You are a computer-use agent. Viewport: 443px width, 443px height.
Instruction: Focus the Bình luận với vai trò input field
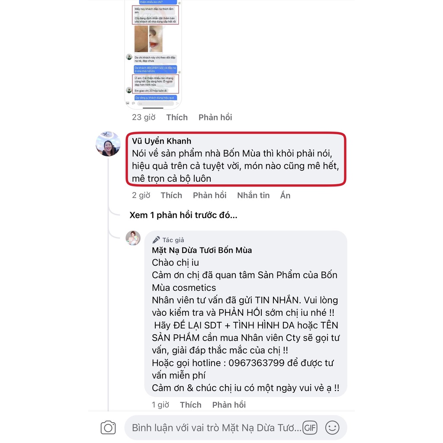pos(216,428)
